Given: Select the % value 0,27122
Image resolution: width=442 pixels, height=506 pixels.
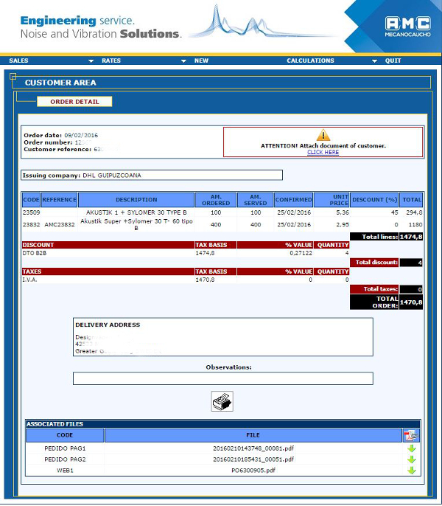Looking at the screenshot, I should pos(301,253).
